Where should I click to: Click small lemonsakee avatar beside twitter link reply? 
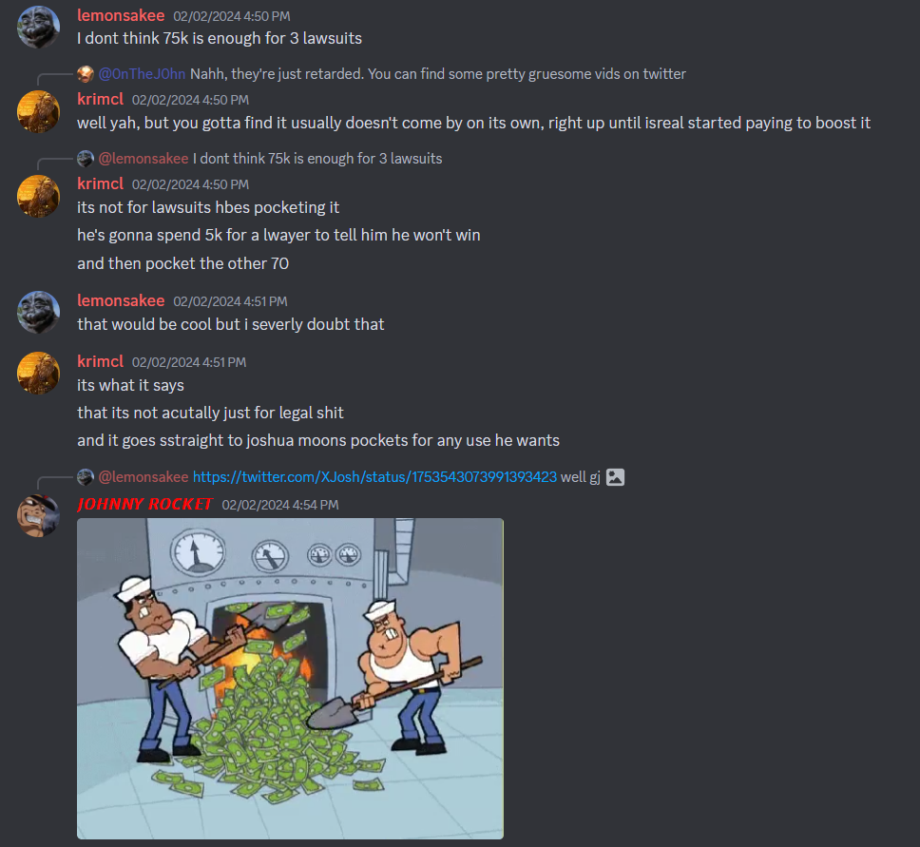pyautogui.click(x=86, y=476)
